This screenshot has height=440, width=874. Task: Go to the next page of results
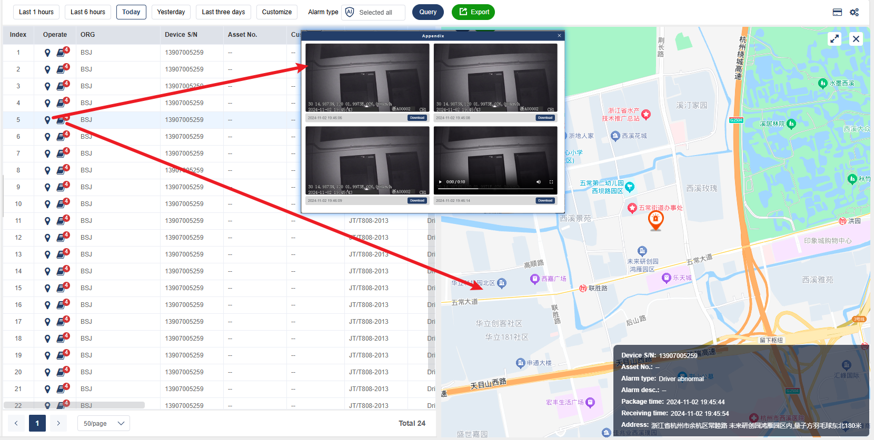tap(58, 423)
